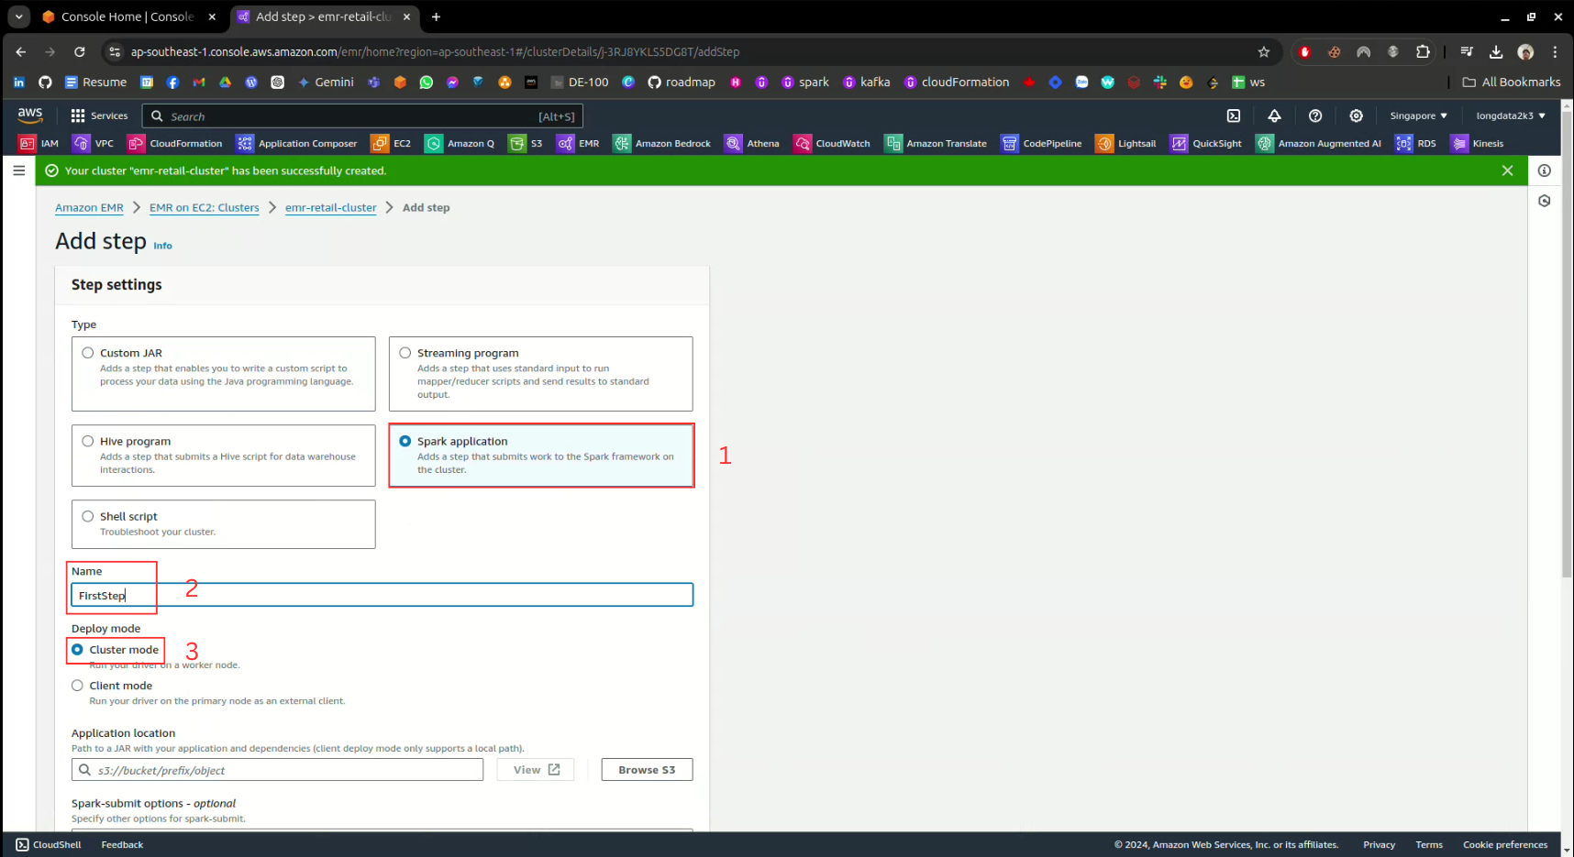1574x857 pixels.
Task: Expand the longdata2k3 account menu
Action: (x=1510, y=115)
